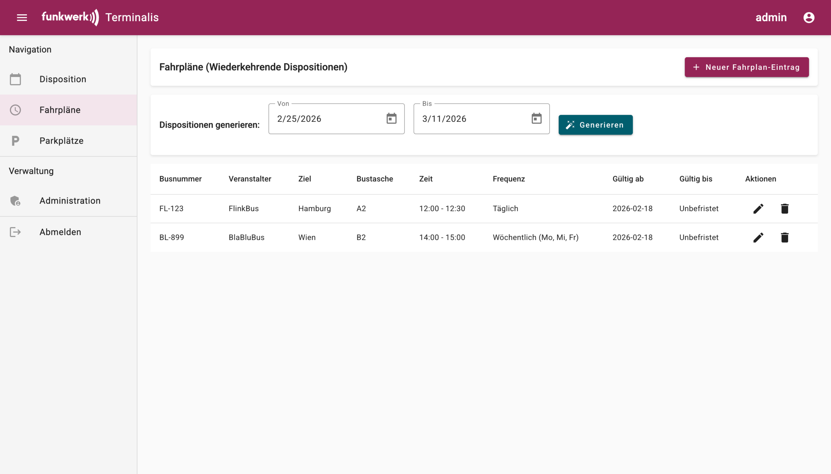The height and width of the screenshot is (474, 831).
Task: Open Parkplätze from the sidebar
Action: [x=61, y=141]
